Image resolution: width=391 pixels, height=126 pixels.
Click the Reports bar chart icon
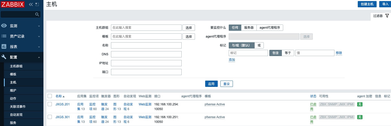pyautogui.click(x=4, y=47)
